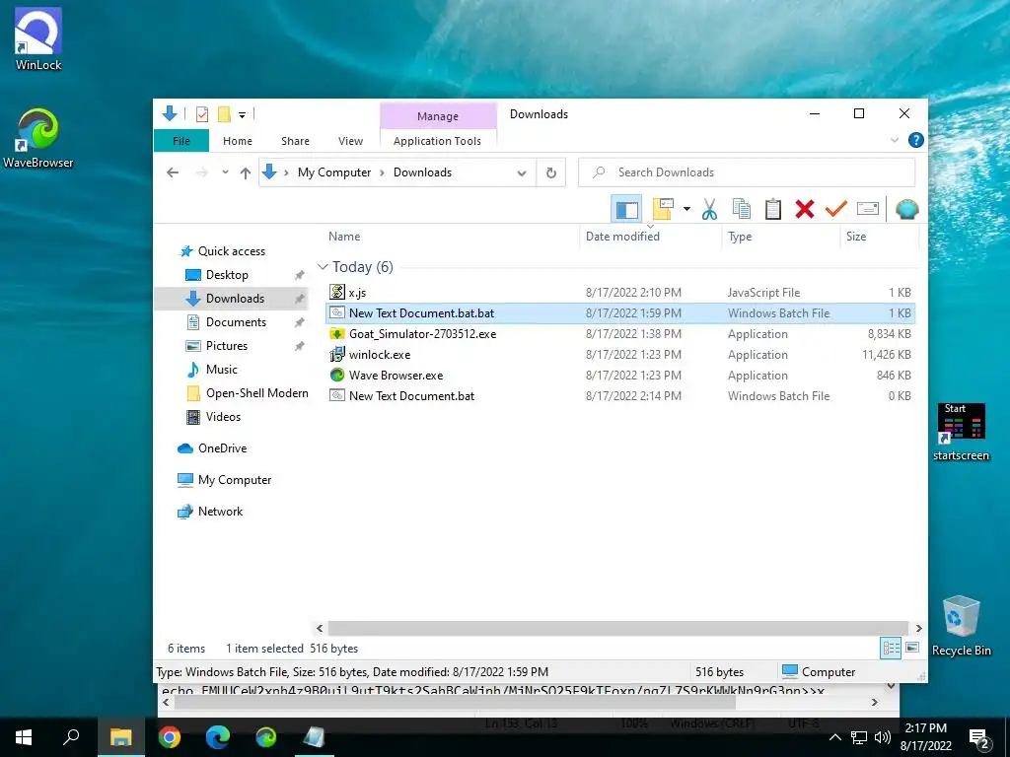Click the clipboard Paste icon
Viewport: 1010px width, 757px height.
(773, 209)
